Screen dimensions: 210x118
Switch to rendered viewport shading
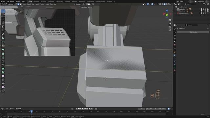[x=169, y=4]
